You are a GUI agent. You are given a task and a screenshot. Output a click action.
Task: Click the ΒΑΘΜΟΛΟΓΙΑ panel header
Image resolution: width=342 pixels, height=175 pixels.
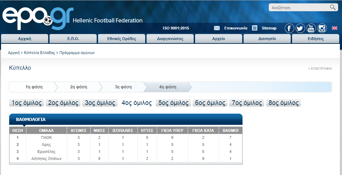[126, 119]
